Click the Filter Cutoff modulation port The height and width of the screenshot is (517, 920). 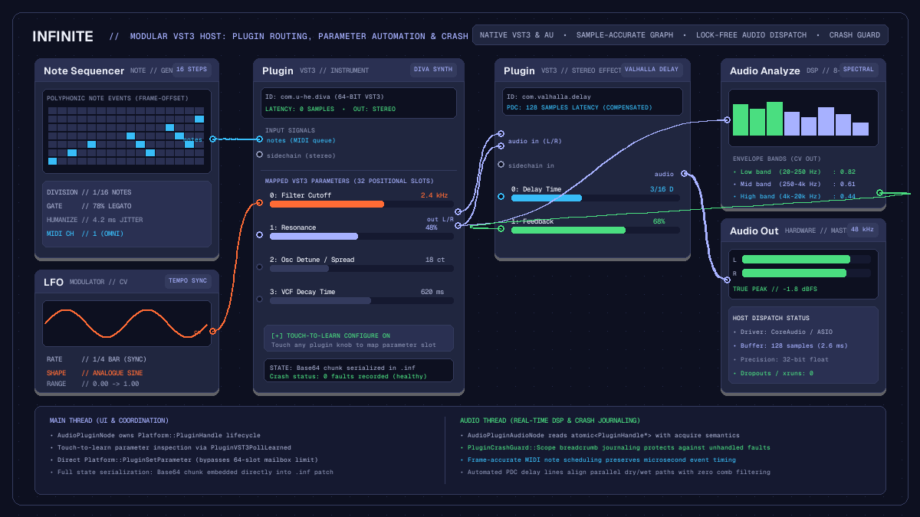[x=259, y=203]
